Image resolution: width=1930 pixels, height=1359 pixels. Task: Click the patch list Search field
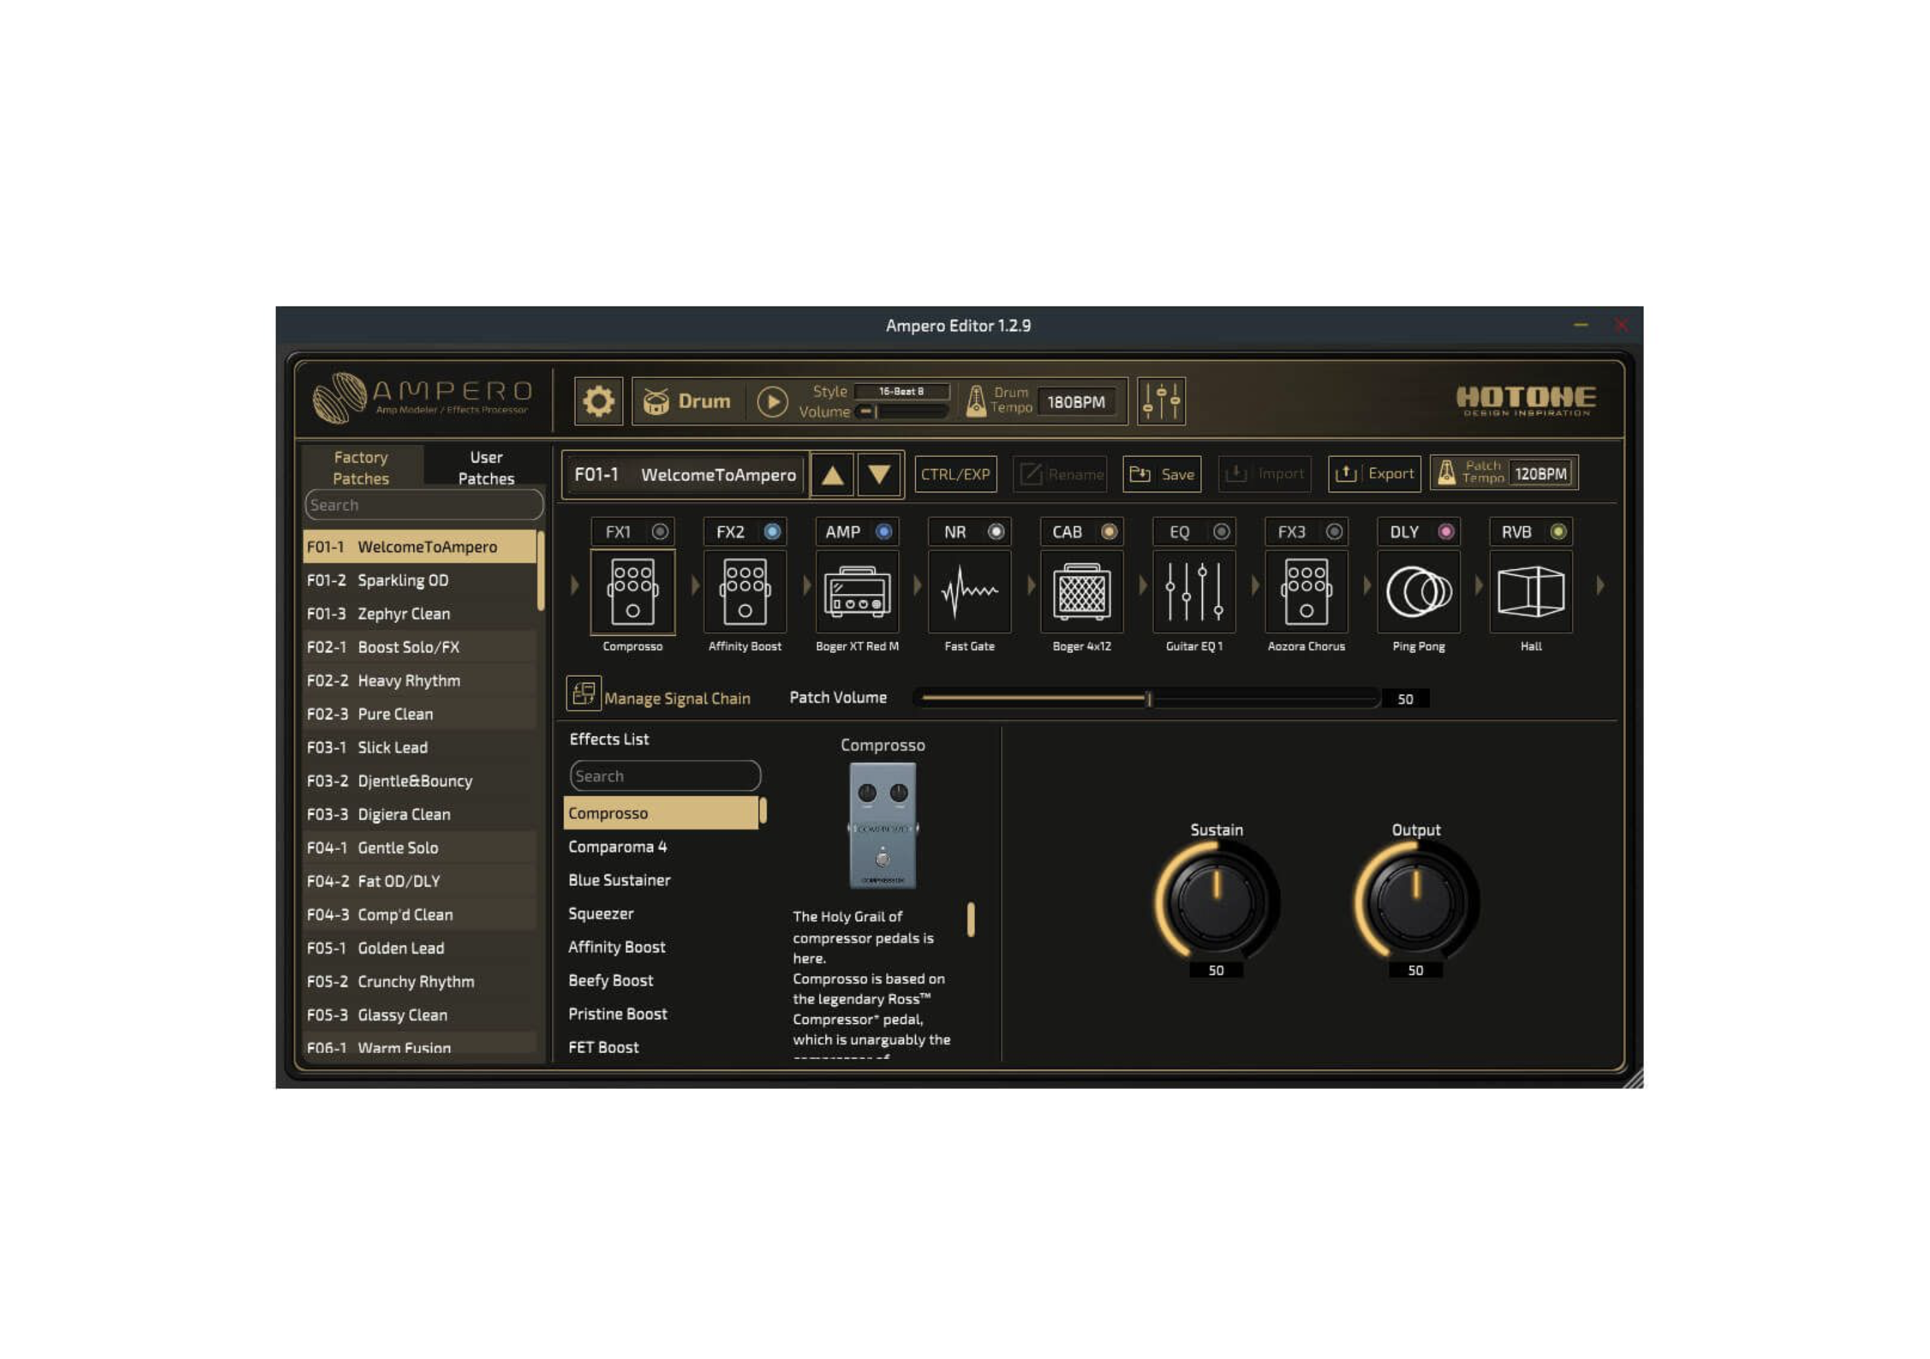(x=423, y=505)
